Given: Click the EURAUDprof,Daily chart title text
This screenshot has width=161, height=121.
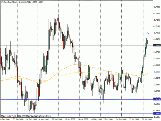Looking at the screenshot, I should point(10,2).
